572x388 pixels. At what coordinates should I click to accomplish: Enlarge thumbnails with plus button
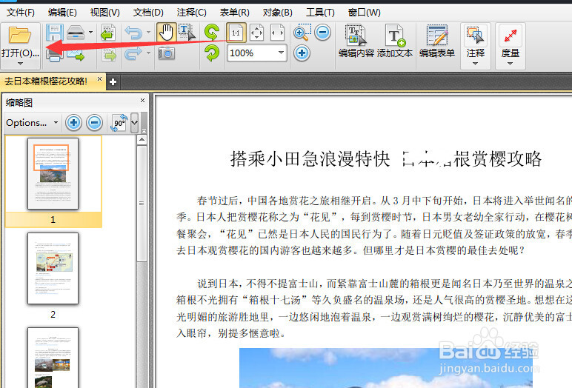[73, 122]
